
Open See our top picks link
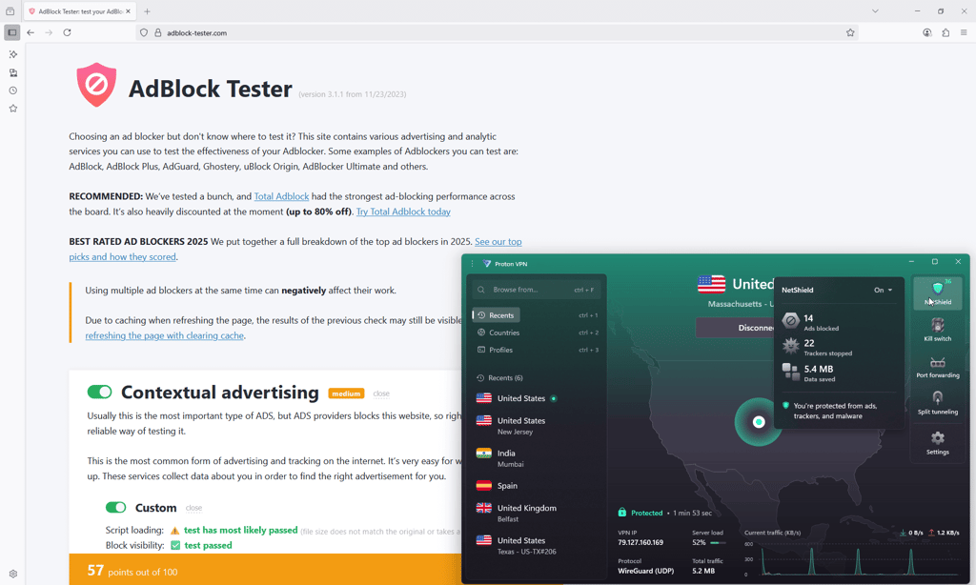tap(295, 249)
